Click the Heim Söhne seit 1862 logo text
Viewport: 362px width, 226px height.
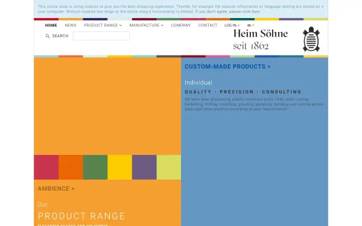click(x=261, y=39)
